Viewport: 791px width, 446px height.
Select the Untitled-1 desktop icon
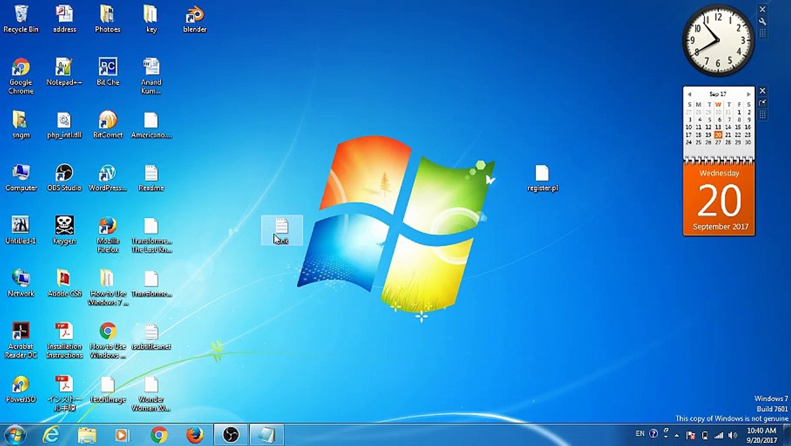20,230
